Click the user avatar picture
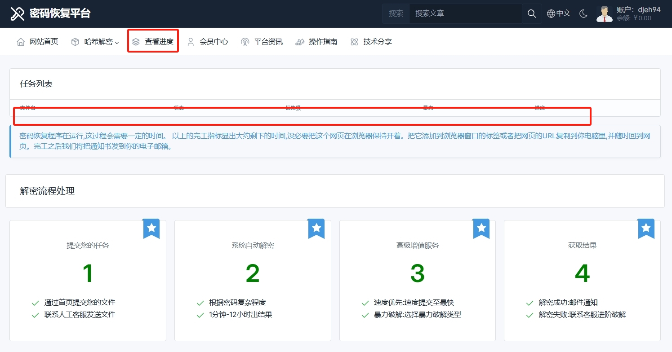Image resolution: width=672 pixels, height=352 pixels. coord(604,13)
